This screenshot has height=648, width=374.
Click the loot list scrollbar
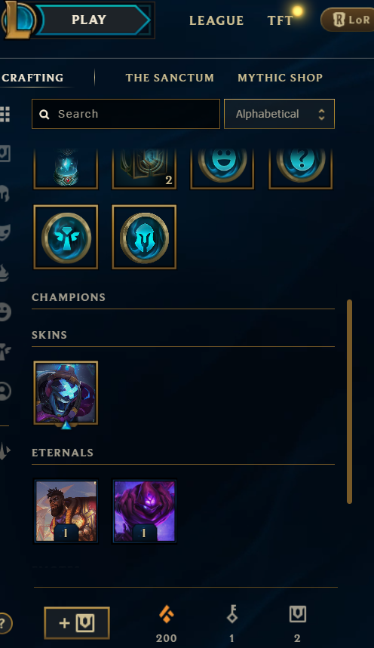[350, 401]
